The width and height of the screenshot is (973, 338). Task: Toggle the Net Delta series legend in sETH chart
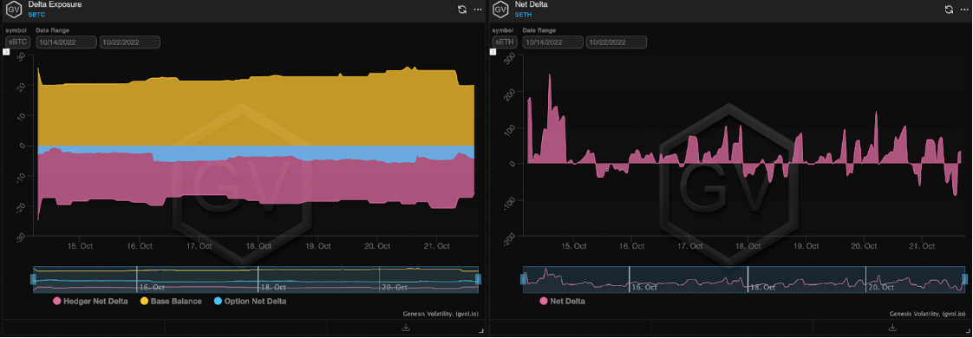[x=562, y=301]
